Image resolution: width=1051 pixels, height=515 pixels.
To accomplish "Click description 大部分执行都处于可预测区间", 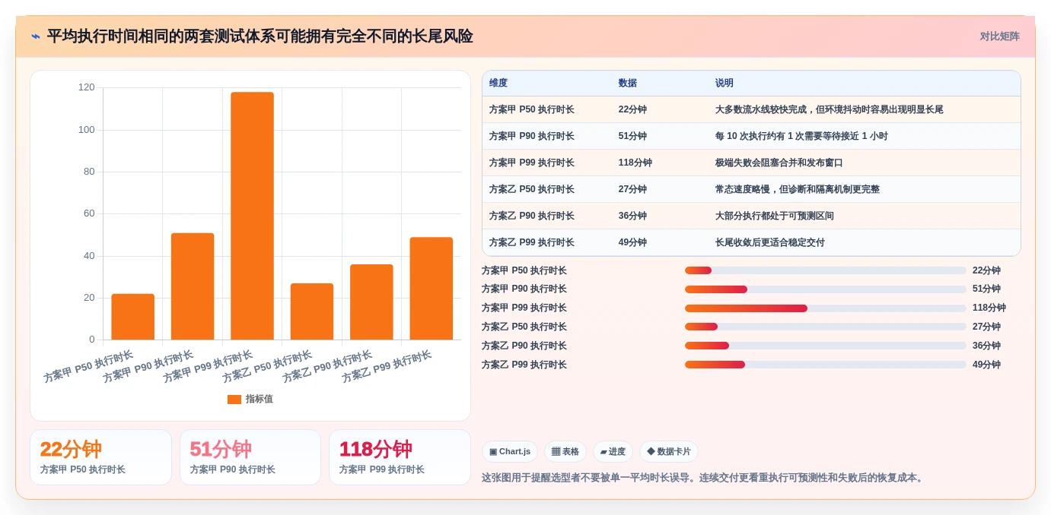I will 775,216.
